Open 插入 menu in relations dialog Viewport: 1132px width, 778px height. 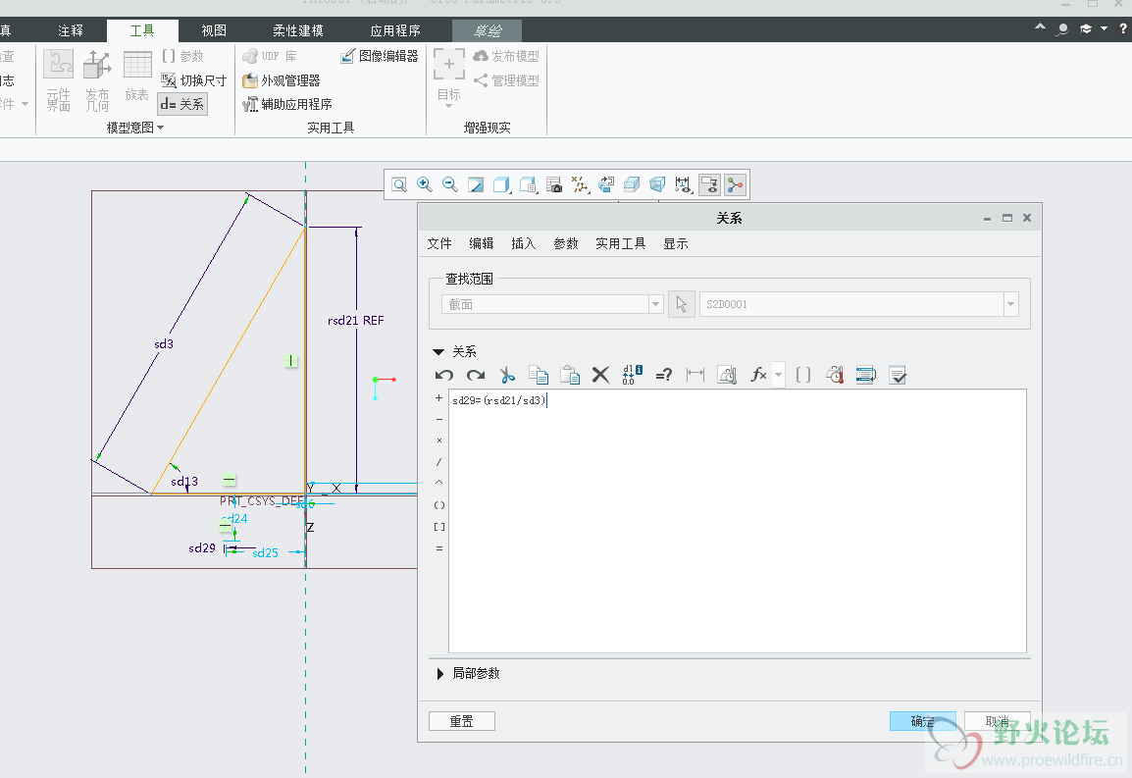click(x=524, y=243)
